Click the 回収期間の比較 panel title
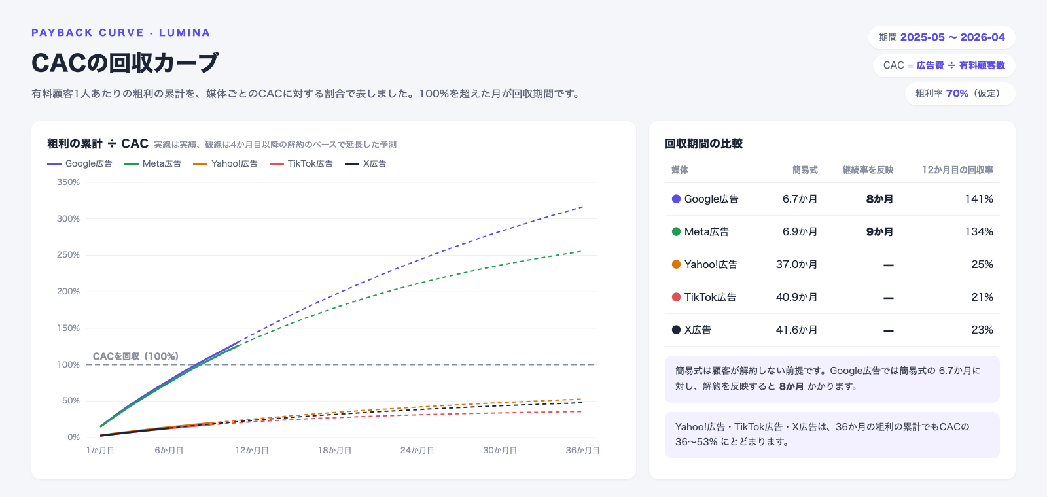 click(703, 144)
